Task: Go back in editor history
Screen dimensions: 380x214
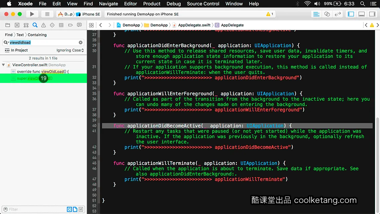Action: [x=101, y=25]
